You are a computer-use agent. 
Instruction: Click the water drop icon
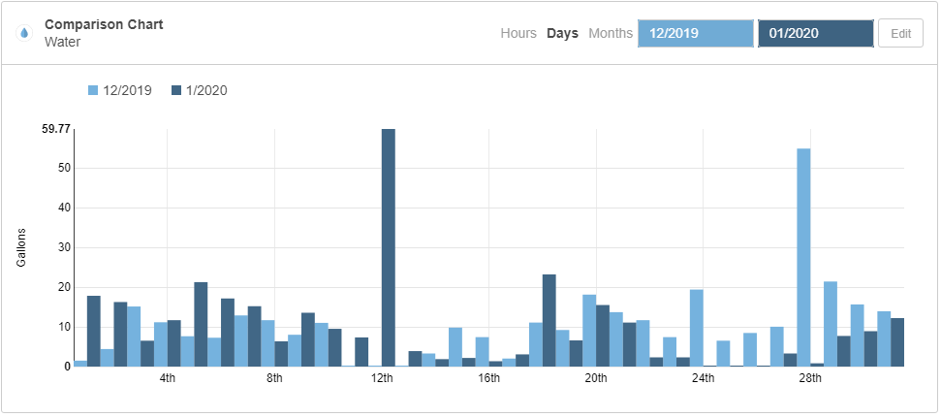pos(24,33)
